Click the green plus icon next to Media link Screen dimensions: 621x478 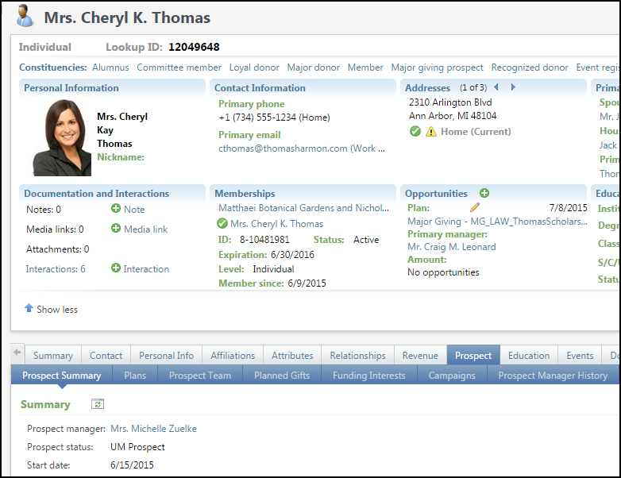[116, 228]
